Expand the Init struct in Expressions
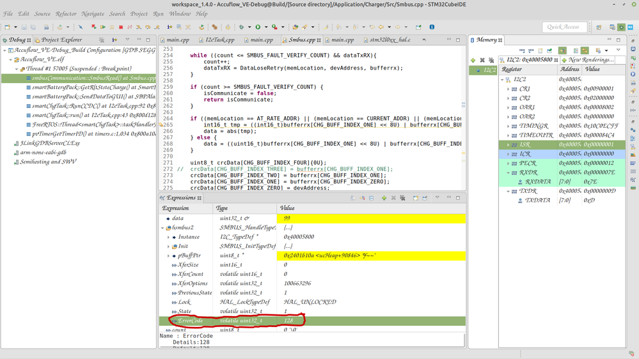639x359 pixels. (x=168, y=246)
